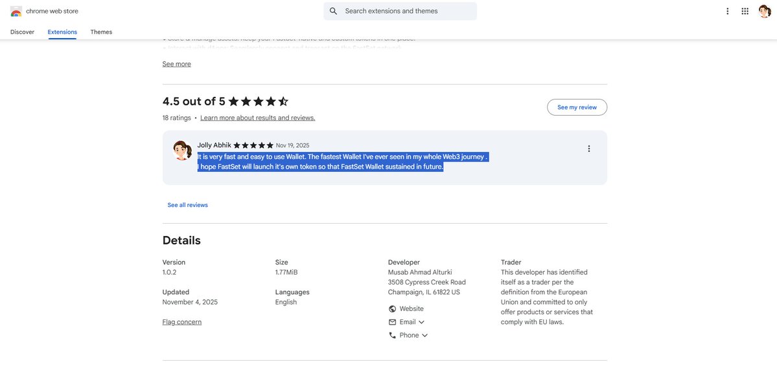Open See all reviews link
This screenshot has height=366, width=777.
tap(187, 205)
